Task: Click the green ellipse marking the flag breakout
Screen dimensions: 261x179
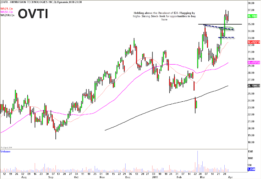Action: point(226,28)
